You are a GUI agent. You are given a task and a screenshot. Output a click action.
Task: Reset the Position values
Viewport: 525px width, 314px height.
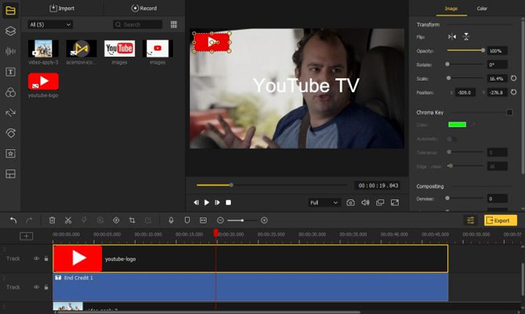pyautogui.click(x=514, y=92)
